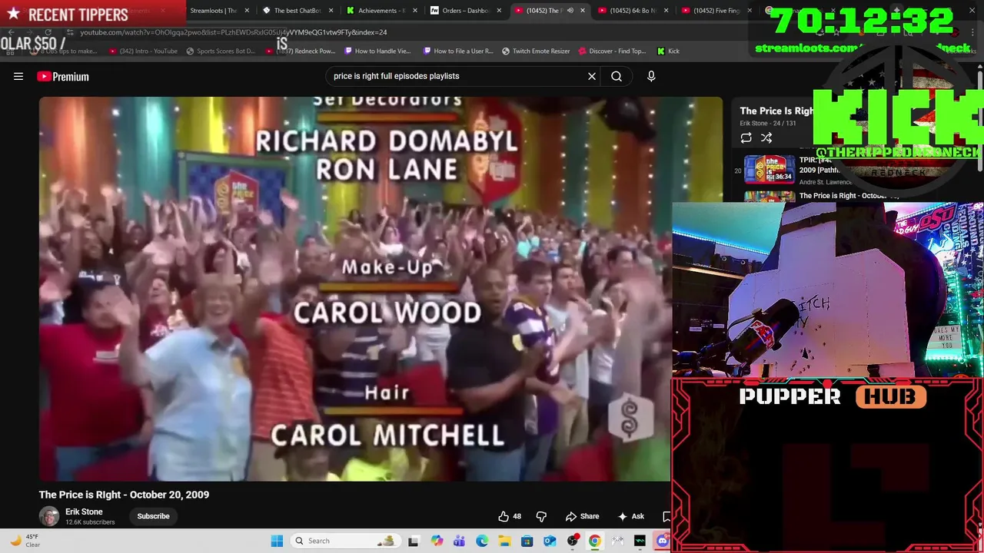Open the YouTube guide hamburger menu
This screenshot has height=553, width=984.
[18, 76]
